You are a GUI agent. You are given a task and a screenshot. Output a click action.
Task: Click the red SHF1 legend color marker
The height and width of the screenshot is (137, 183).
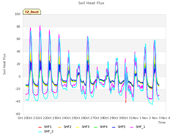click(x=40, y=127)
